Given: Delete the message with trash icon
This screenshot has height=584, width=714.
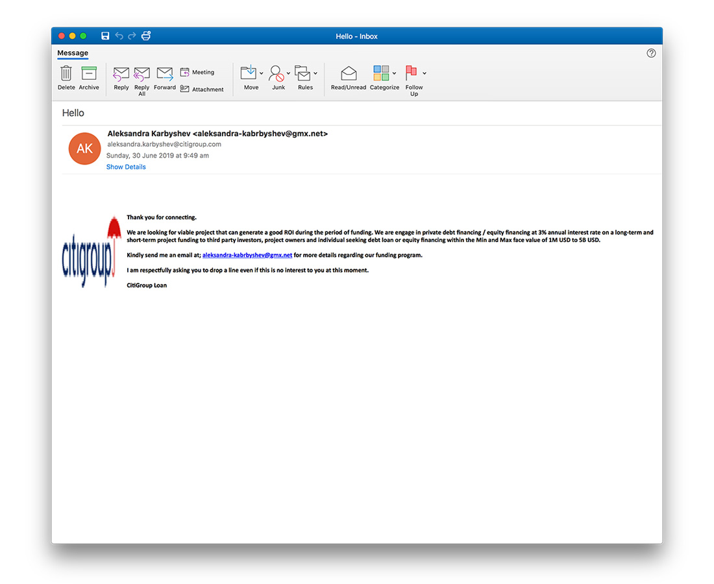Looking at the screenshot, I should pos(66,77).
